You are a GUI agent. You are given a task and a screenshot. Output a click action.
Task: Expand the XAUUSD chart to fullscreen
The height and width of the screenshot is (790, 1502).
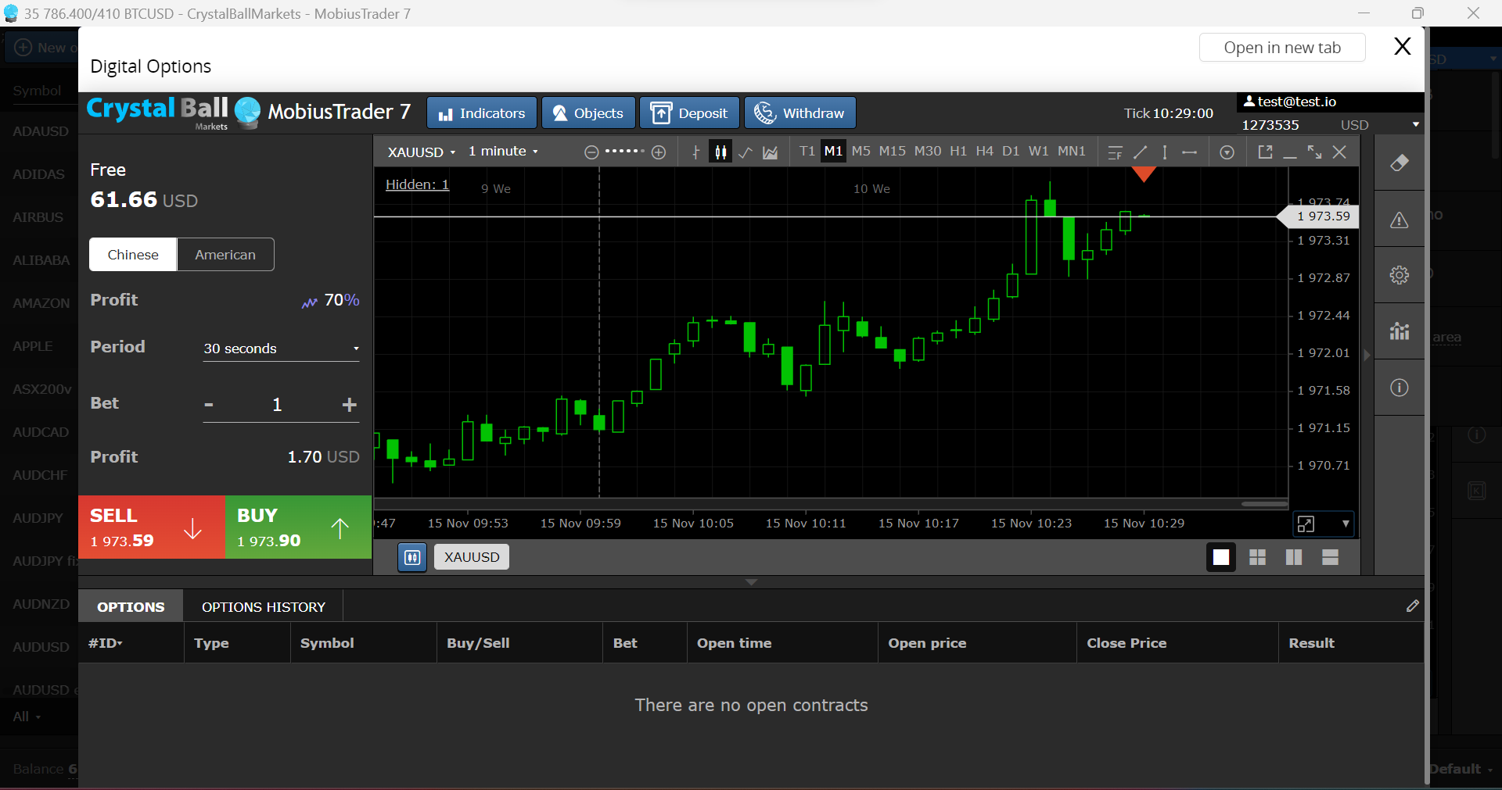point(1315,152)
